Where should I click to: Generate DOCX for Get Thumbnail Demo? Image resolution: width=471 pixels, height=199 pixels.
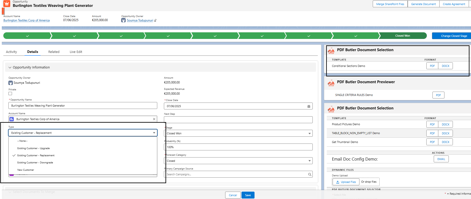pos(445,142)
